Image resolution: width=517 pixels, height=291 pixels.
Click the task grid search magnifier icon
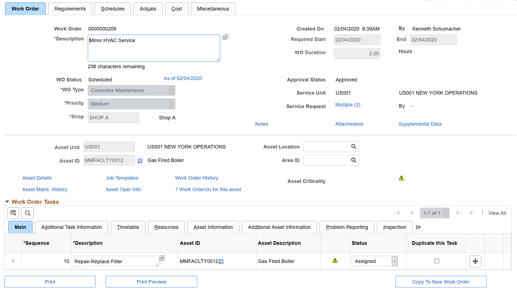[28, 213]
